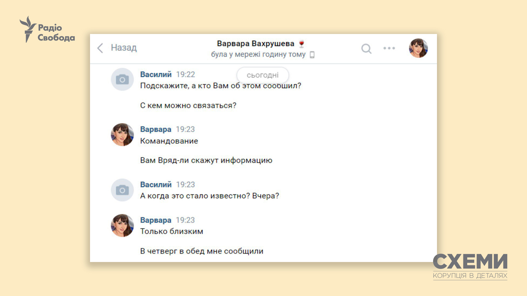Click second Василий camera placeholder avatar

point(122,190)
